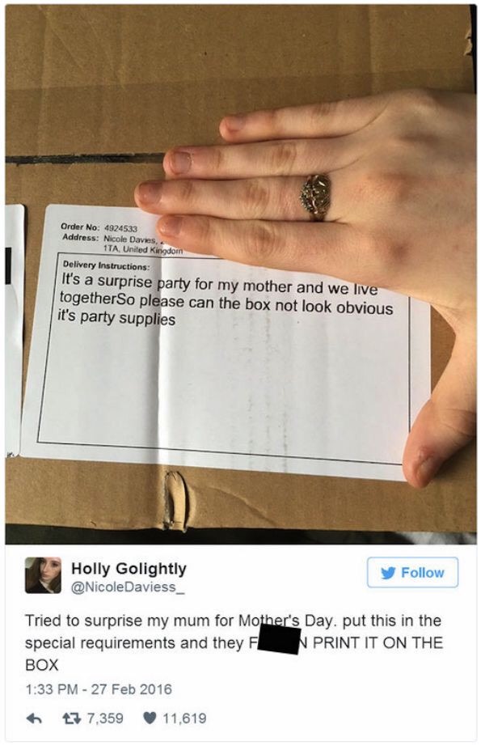The image size is (485, 746).
Task: Click the tweet text about Mother's Day
Action: [234, 642]
